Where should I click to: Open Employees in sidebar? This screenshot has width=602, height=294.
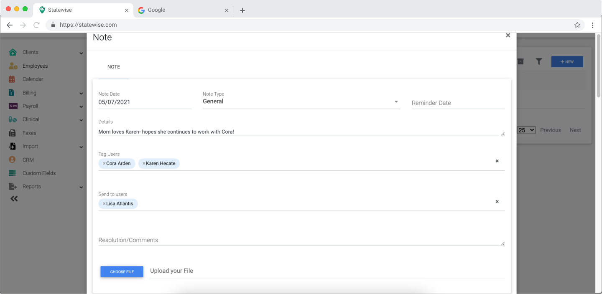point(35,66)
